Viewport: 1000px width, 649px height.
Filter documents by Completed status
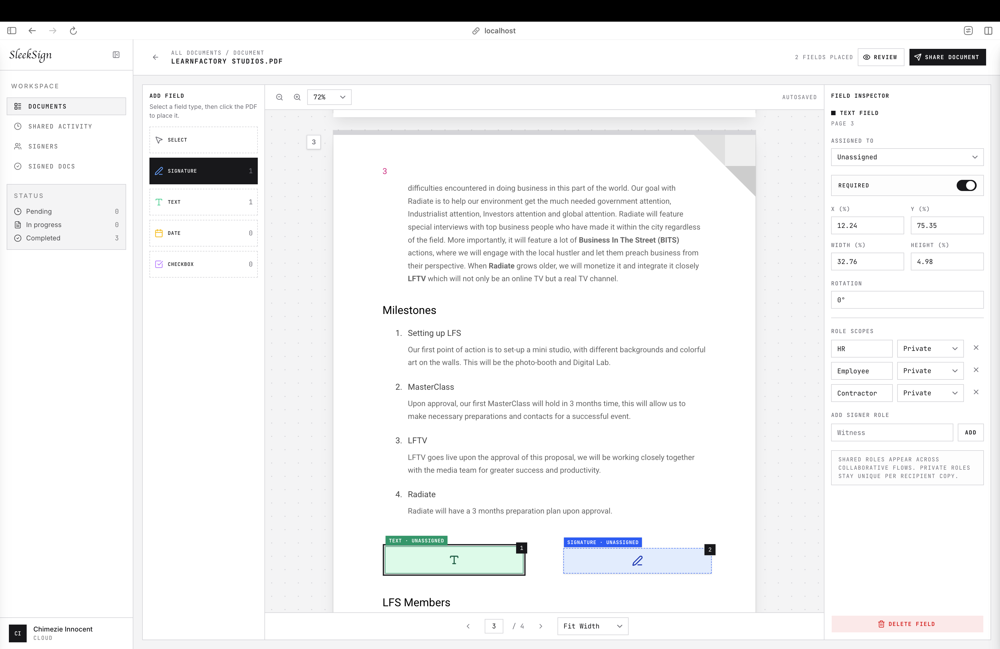66,238
